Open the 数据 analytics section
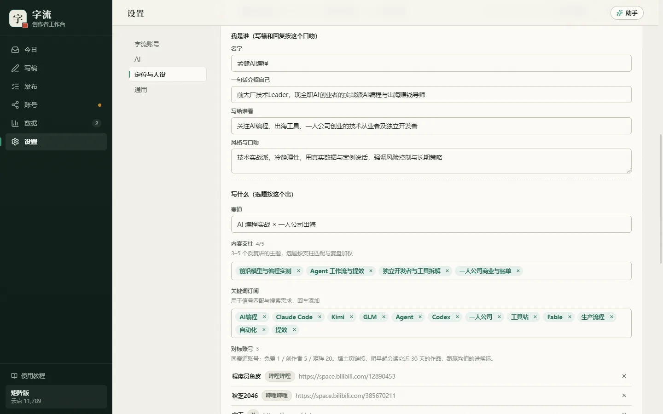 coord(56,123)
